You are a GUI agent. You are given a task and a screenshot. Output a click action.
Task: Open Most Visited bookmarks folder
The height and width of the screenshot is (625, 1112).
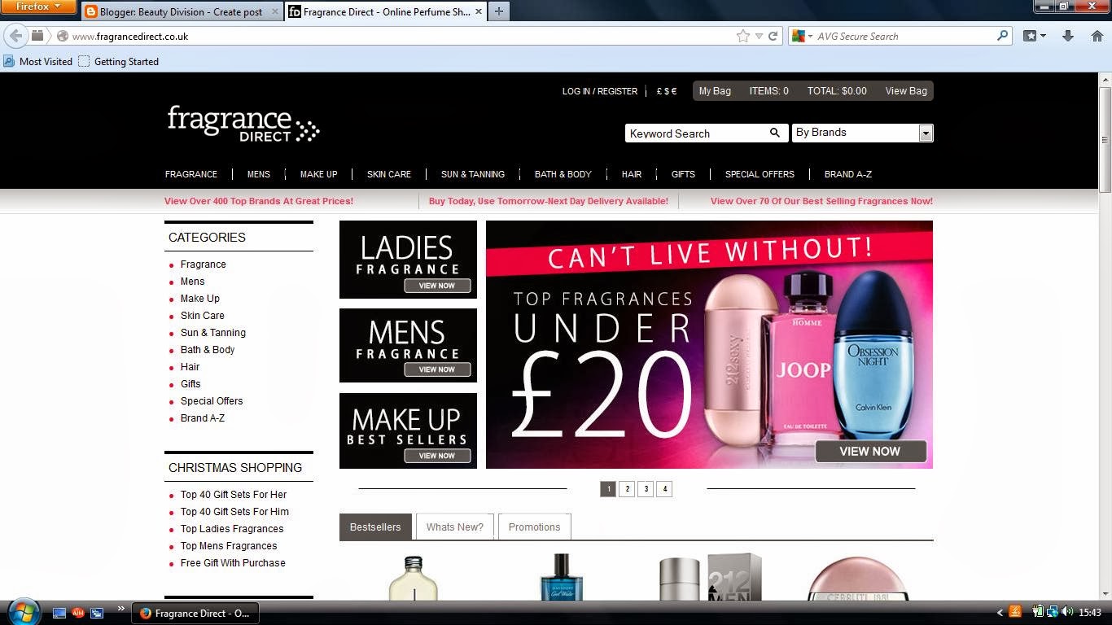pos(38,61)
